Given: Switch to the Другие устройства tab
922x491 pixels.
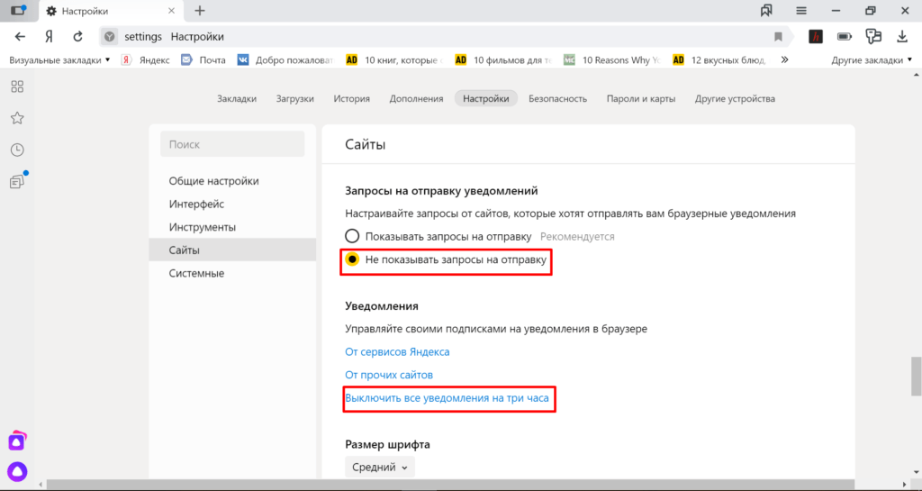Looking at the screenshot, I should pyautogui.click(x=735, y=99).
